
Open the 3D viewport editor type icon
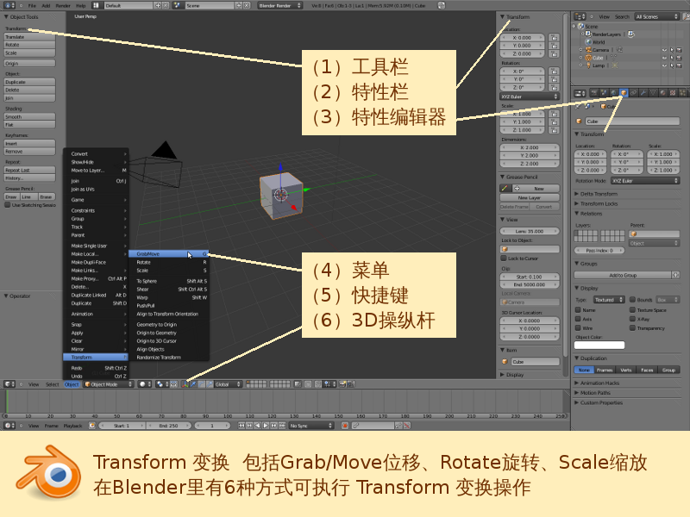9,384
